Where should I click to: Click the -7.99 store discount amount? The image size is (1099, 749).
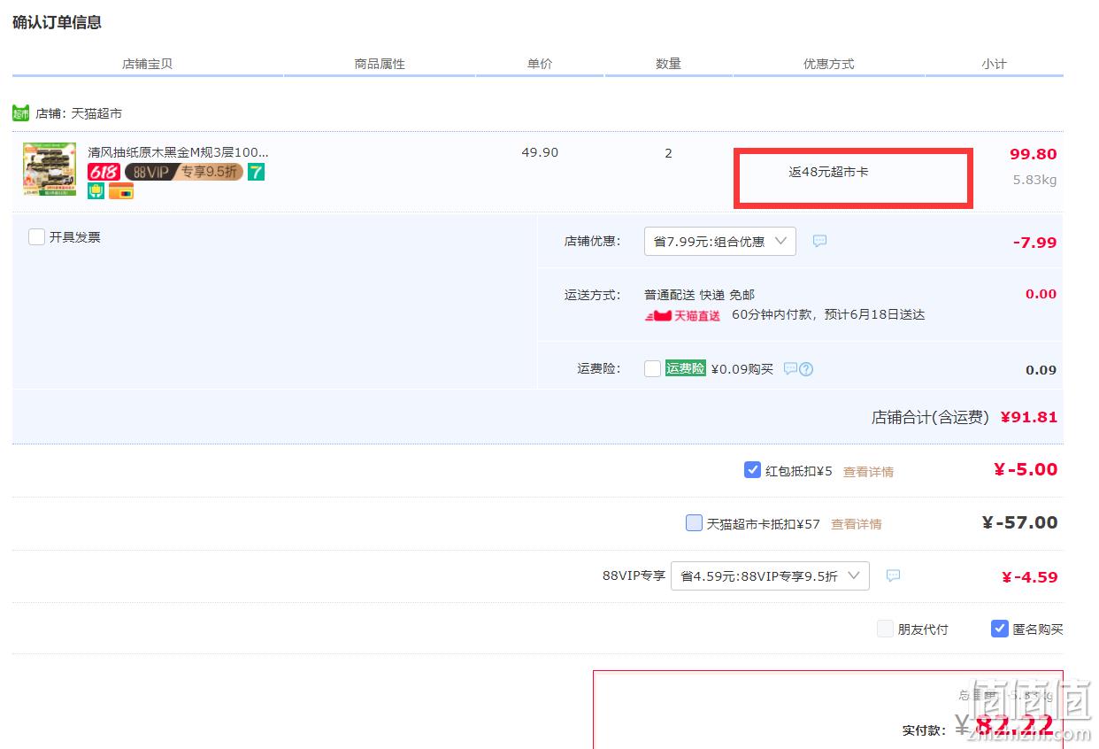pos(1034,243)
